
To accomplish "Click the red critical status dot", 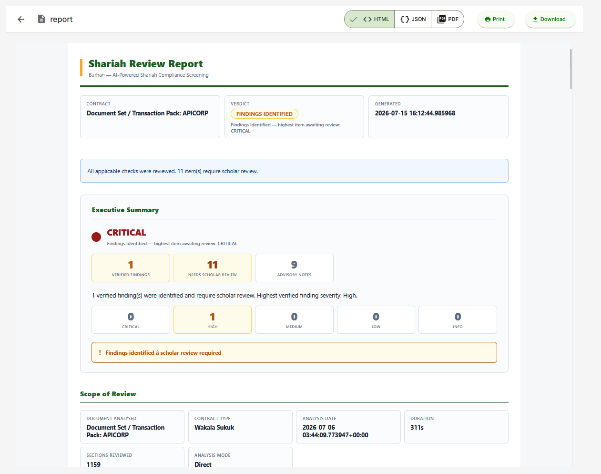I will click(x=96, y=237).
